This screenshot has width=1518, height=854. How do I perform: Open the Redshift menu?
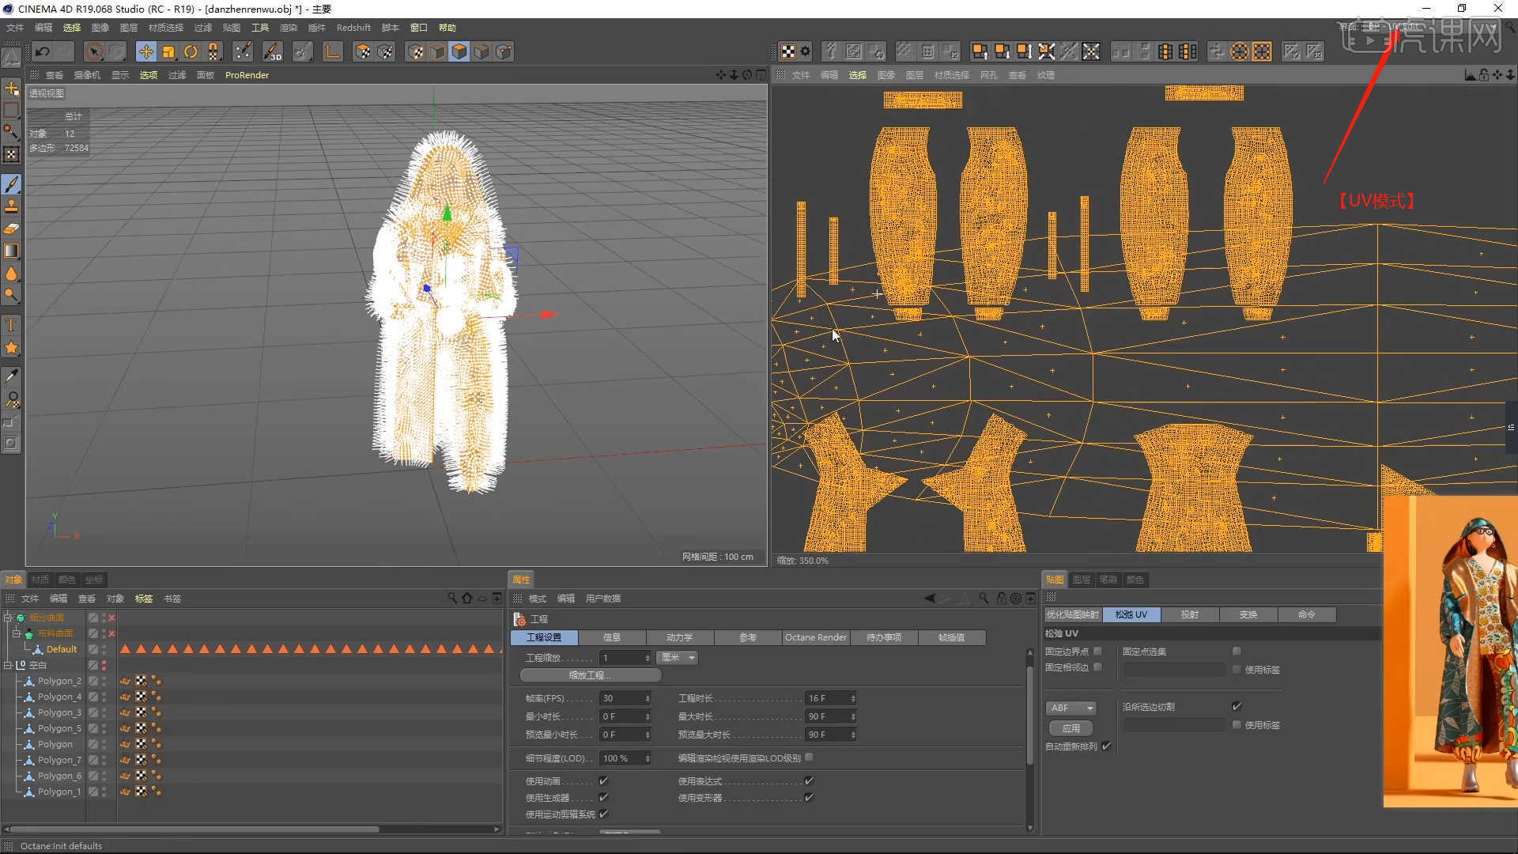(353, 27)
